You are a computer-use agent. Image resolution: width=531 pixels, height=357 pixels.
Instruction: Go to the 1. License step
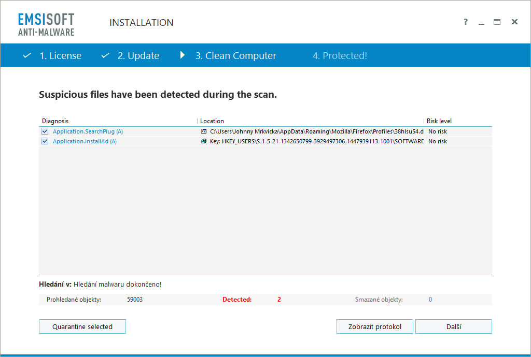tap(60, 56)
